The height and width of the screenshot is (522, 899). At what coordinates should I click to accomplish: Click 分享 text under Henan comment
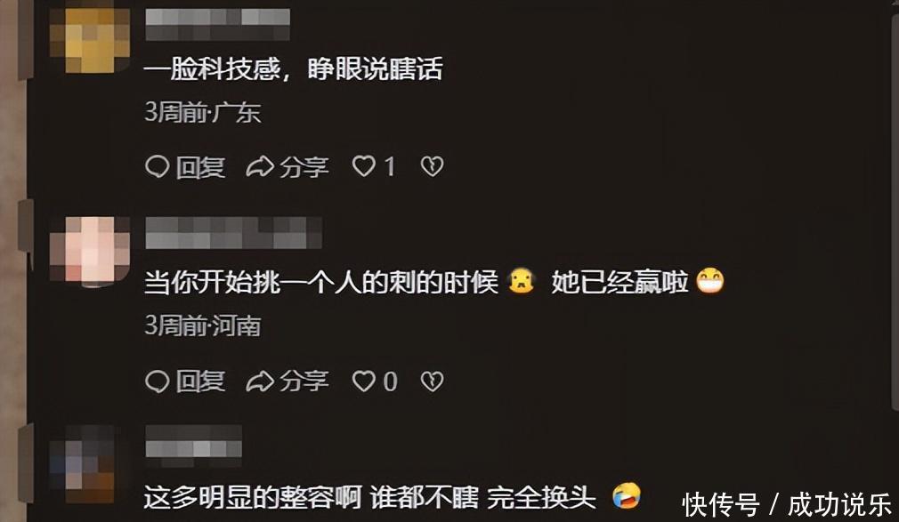[x=304, y=381]
